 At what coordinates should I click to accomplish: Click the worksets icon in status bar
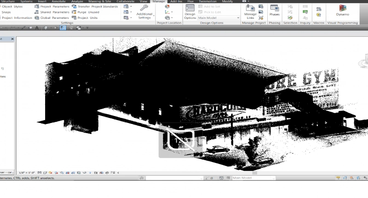142,178
